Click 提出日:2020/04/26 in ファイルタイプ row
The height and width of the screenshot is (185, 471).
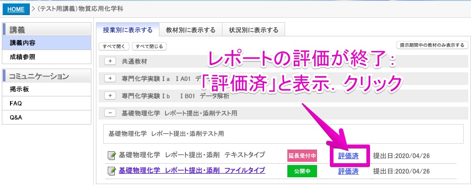401,171
